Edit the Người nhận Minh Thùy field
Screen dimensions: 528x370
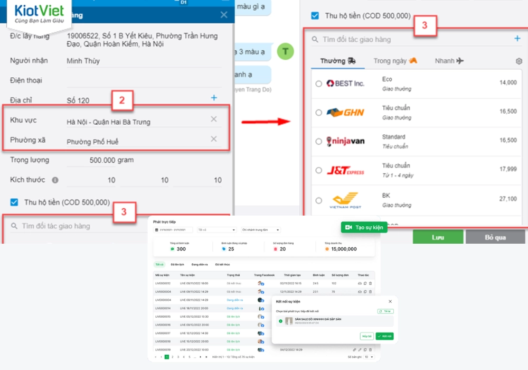coord(144,61)
